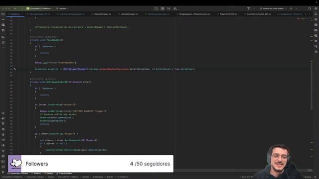Click the Debug.Log FixedUpdate code line
Viewport: 319px width, 179px height.
click(x=56, y=63)
